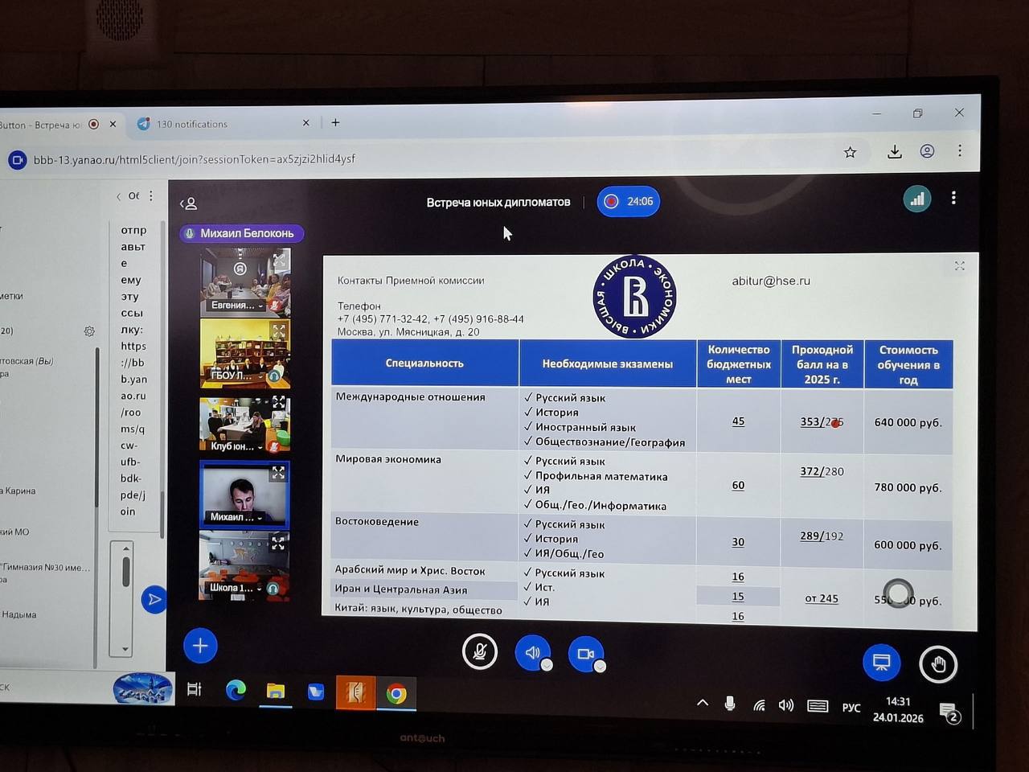The height and width of the screenshot is (772, 1029).
Task: Open chat panel three-dot options
Action: pyautogui.click(x=150, y=195)
